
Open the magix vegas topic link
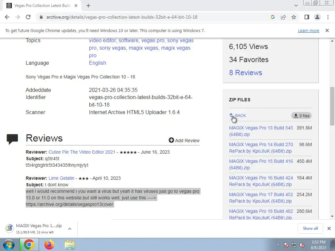[x=143, y=48]
